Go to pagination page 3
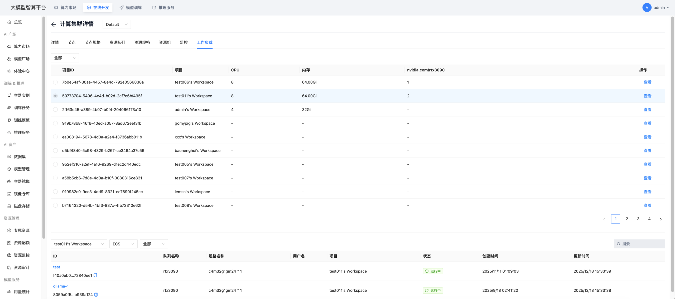675x299 pixels. [638, 219]
